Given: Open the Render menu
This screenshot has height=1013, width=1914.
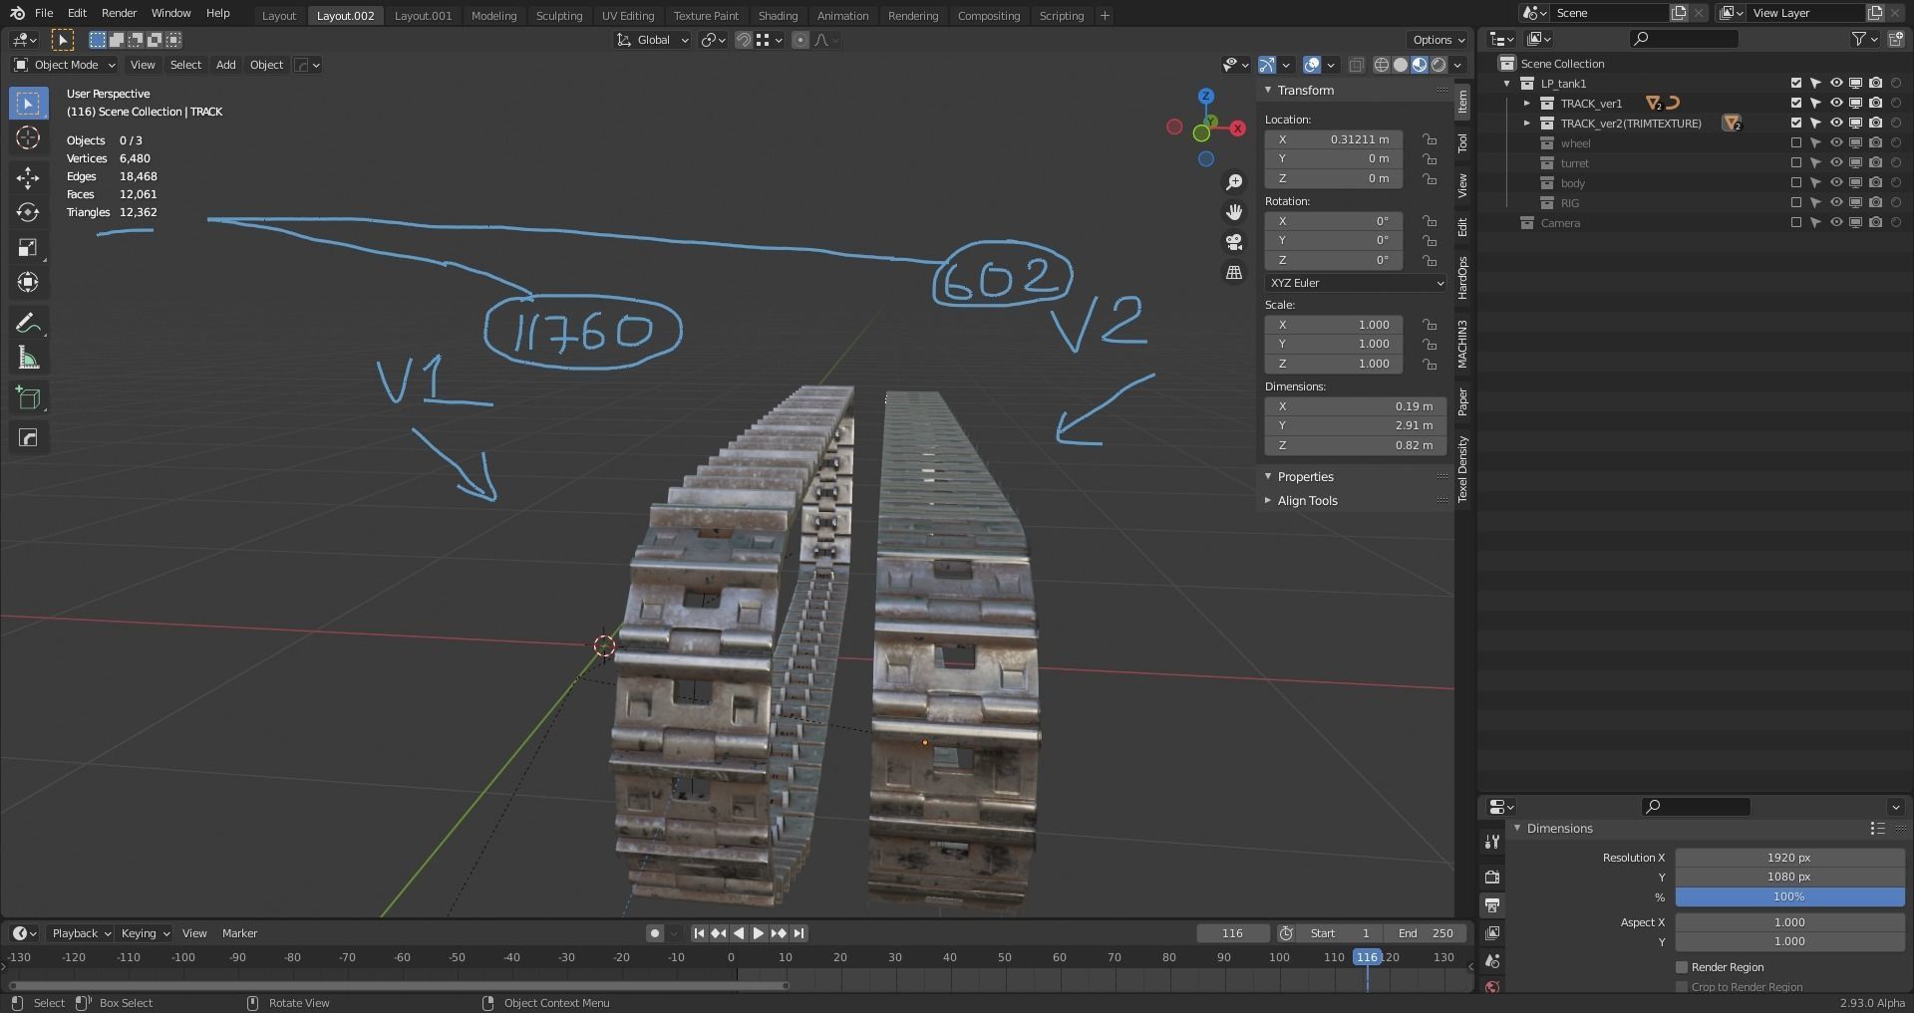Looking at the screenshot, I should point(119,13).
